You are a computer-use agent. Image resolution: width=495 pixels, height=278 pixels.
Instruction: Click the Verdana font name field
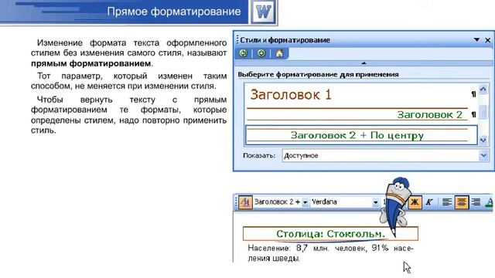tap(342, 202)
